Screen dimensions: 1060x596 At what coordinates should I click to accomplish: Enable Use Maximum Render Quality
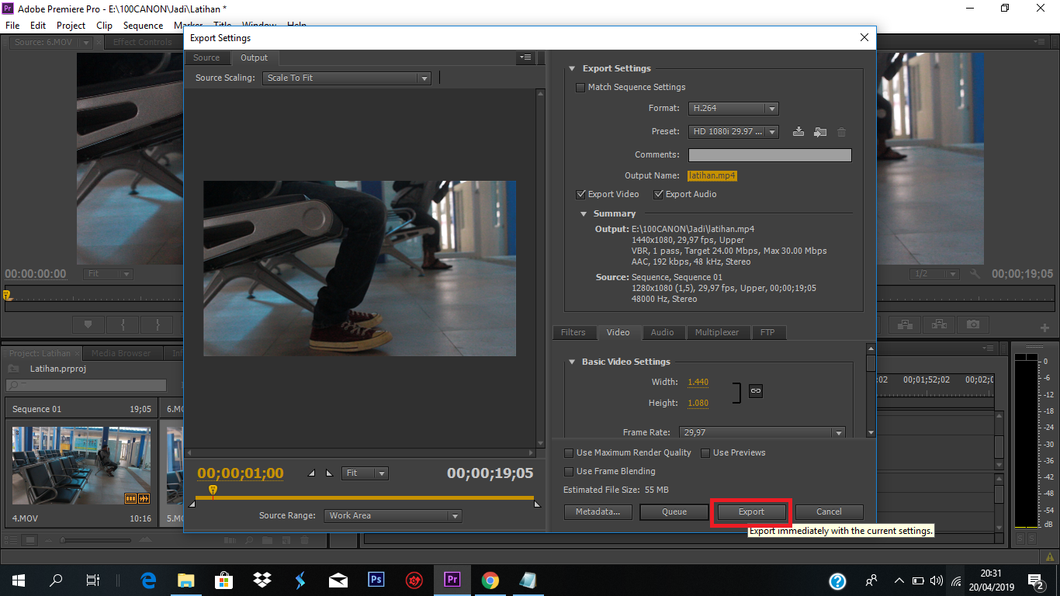[x=569, y=453]
